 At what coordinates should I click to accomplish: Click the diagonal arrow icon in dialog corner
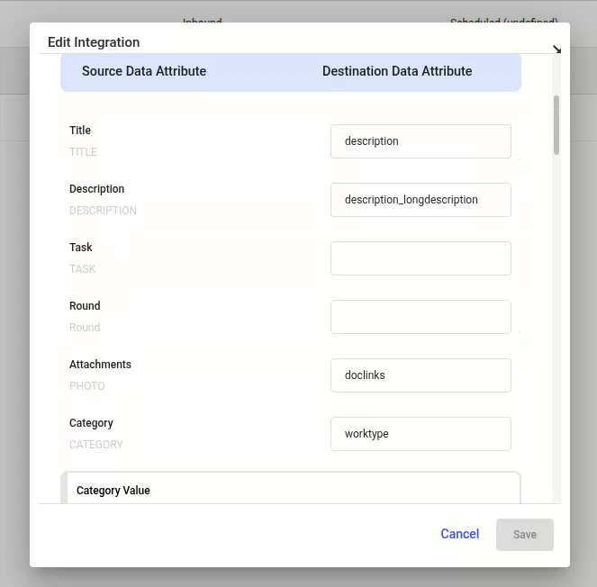click(x=556, y=50)
